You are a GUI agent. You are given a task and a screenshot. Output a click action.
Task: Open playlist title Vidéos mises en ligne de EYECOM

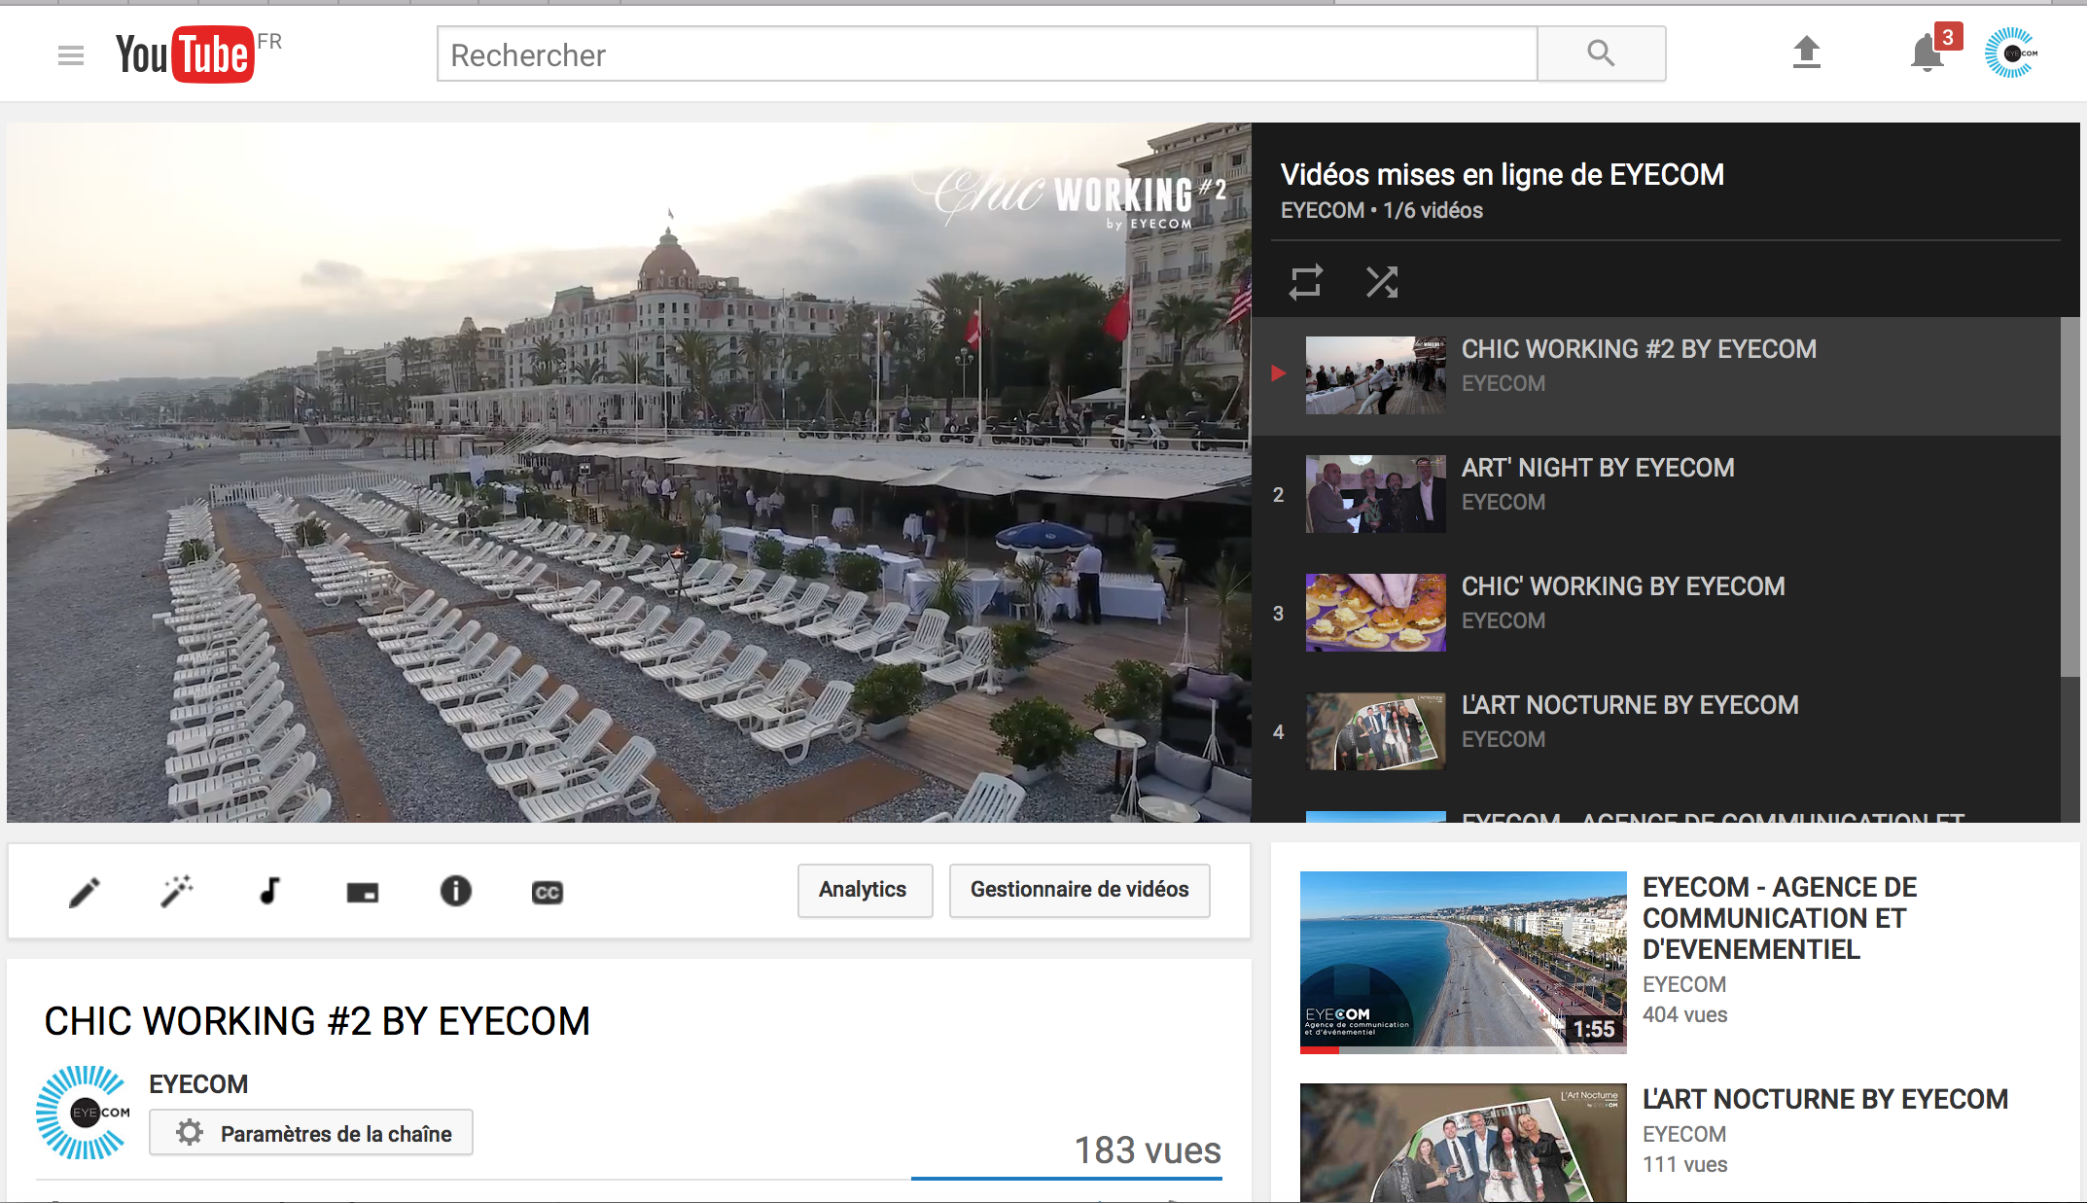pos(1502,174)
